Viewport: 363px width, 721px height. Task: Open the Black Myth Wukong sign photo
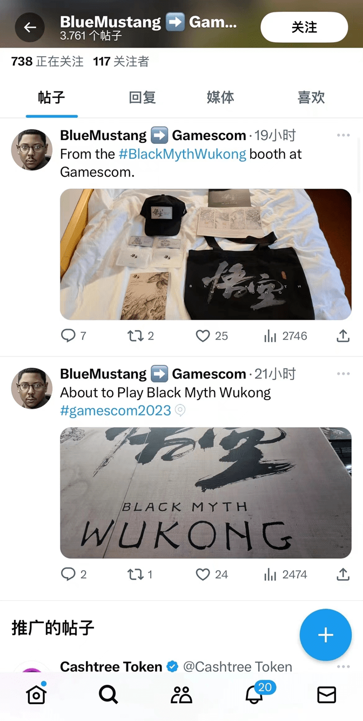(206, 493)
